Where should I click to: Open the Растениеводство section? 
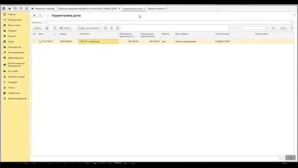tap(16, 52)
